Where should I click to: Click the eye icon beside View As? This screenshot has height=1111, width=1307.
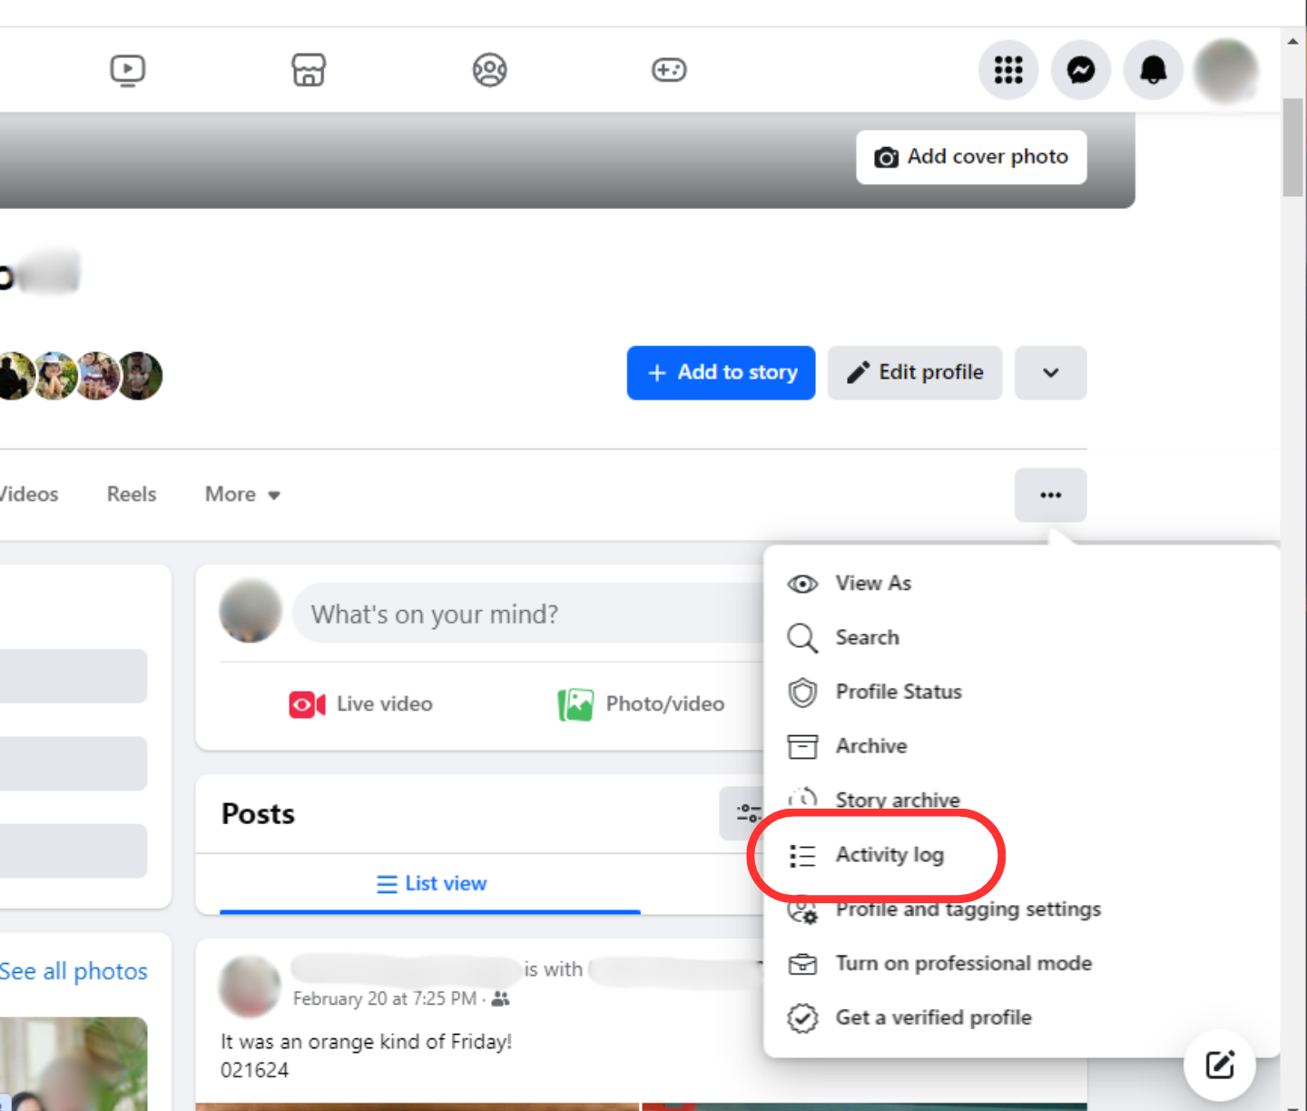[802, 584]
